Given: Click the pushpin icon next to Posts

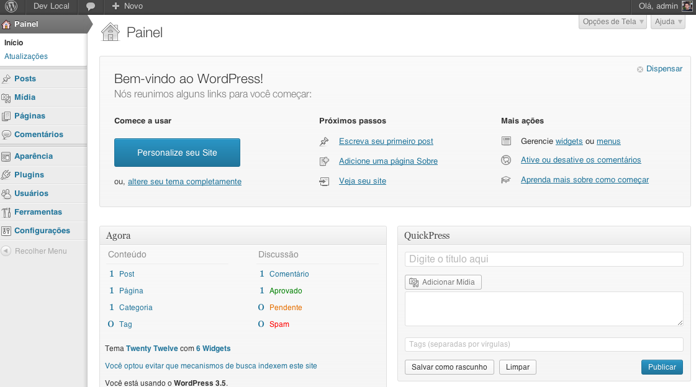Looking at the screenshot, I should pos(6,79).
